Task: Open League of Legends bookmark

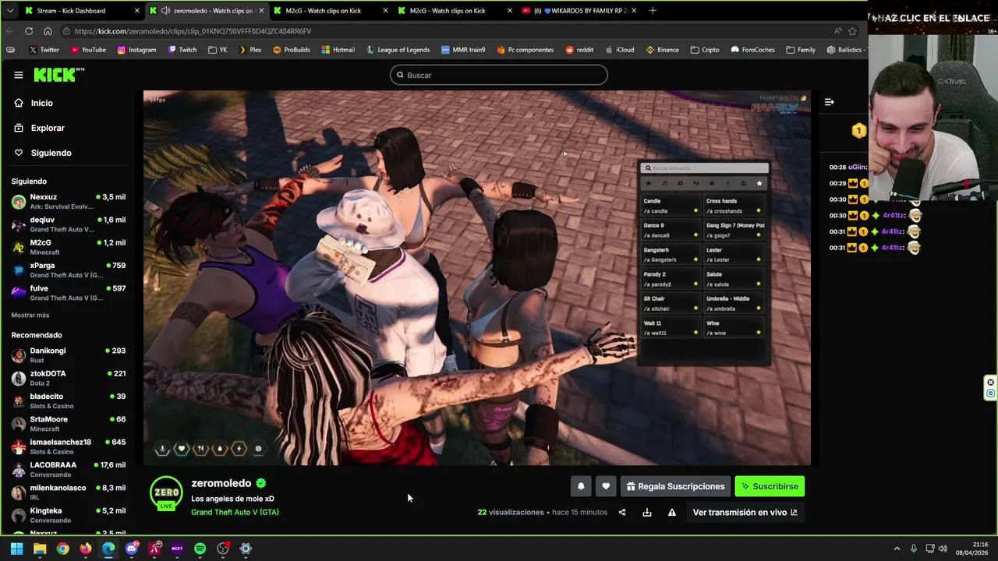Action: coord(398,50)
